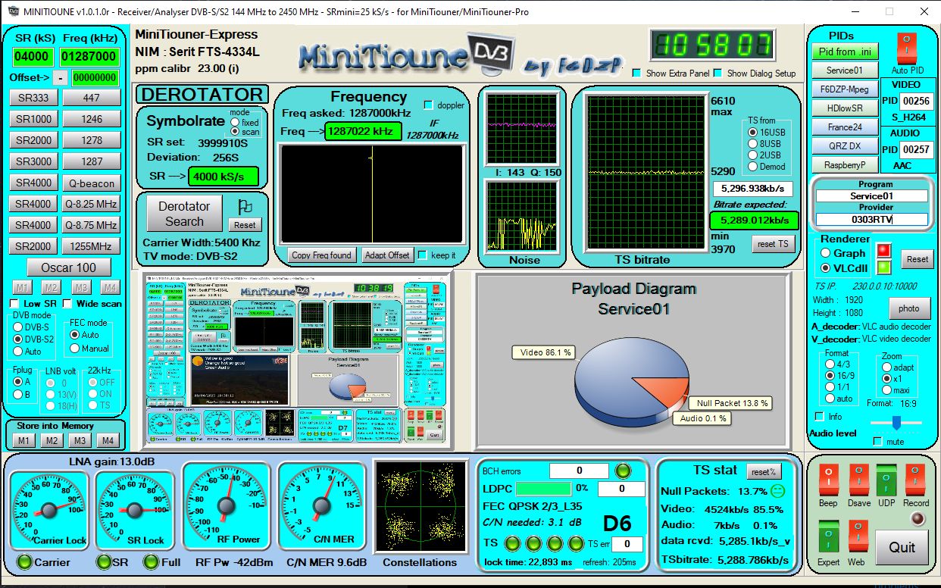941x588 pixels.
Task: Flip the Auto PID rocker switch
Action: click(x=906, y=48)
